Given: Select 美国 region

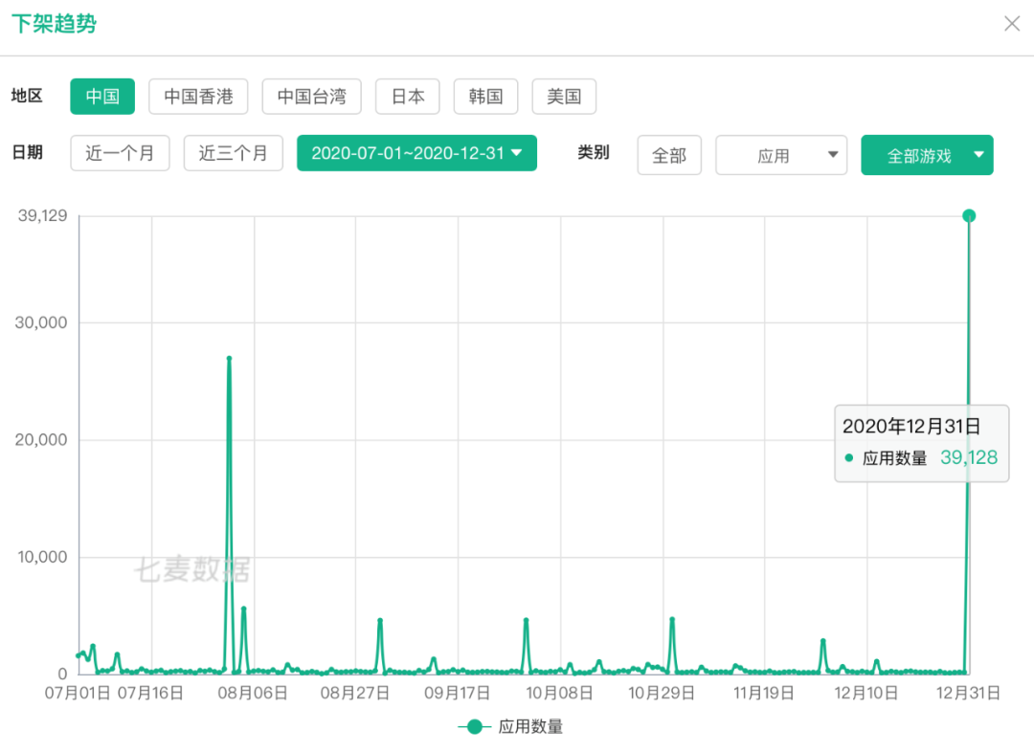Looking at the screenshot, I should coord(564,97).
